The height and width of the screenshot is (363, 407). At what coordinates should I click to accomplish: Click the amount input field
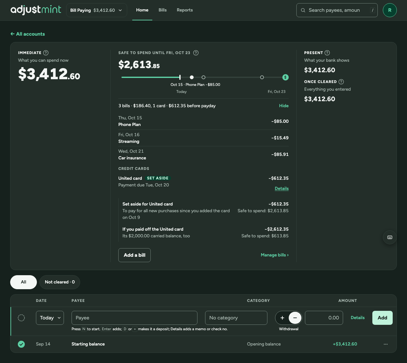click(x=324, y=318)
